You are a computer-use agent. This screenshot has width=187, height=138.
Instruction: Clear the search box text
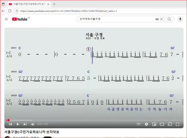tap(162, 19)
